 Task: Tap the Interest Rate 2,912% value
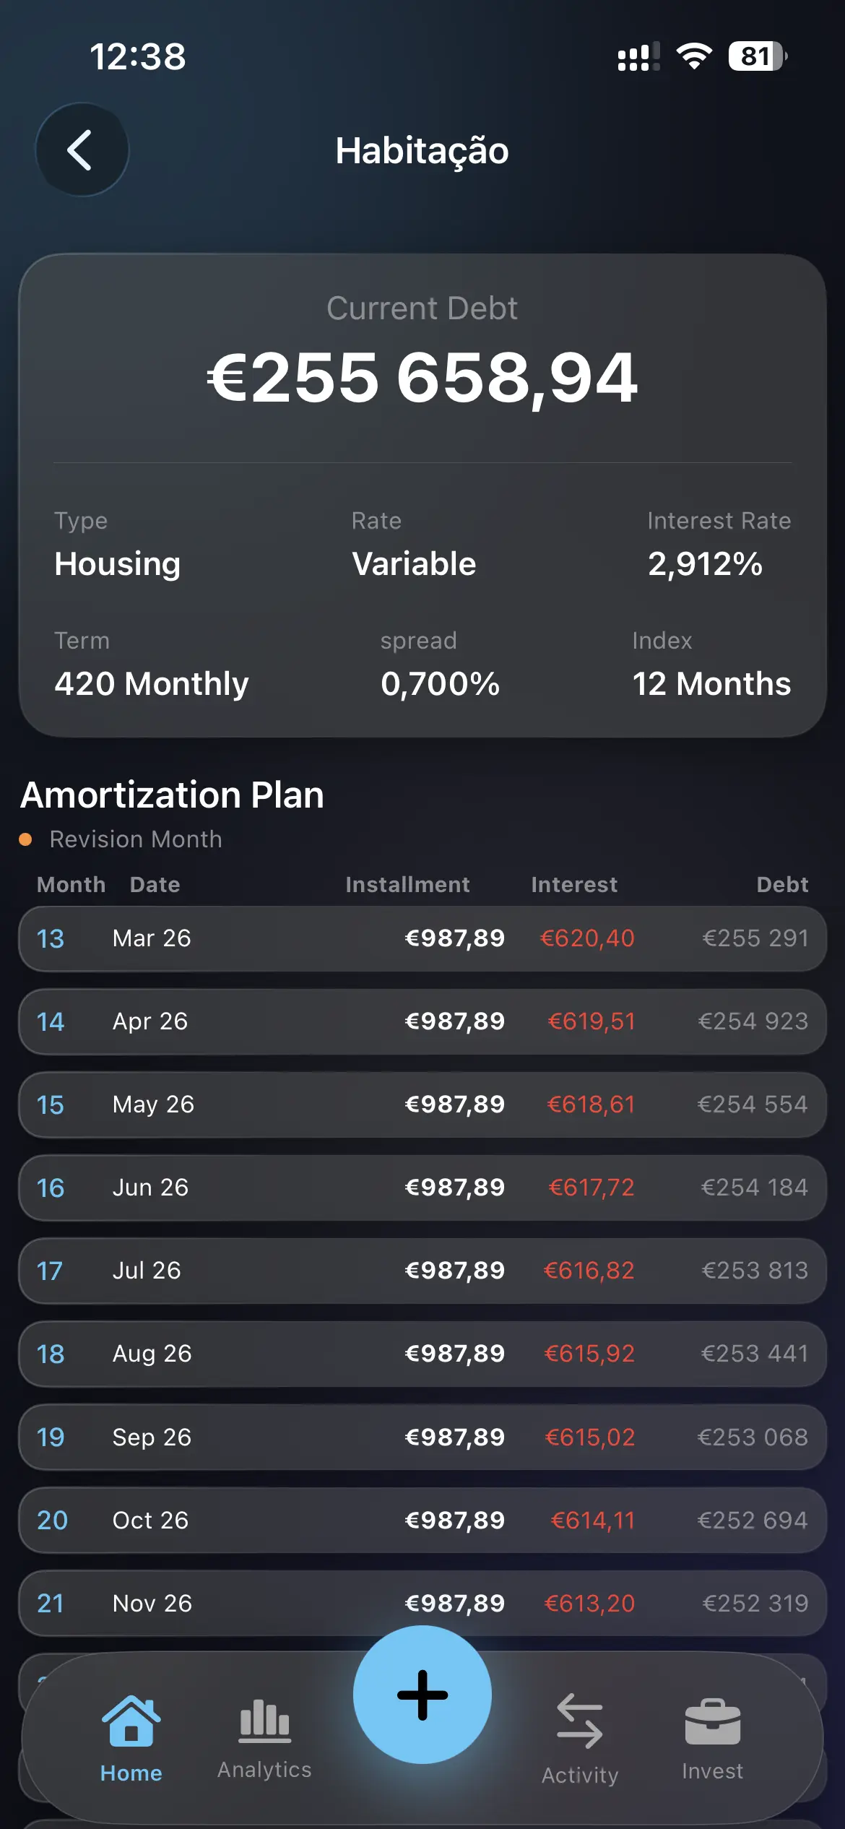[x=705, y=564]
